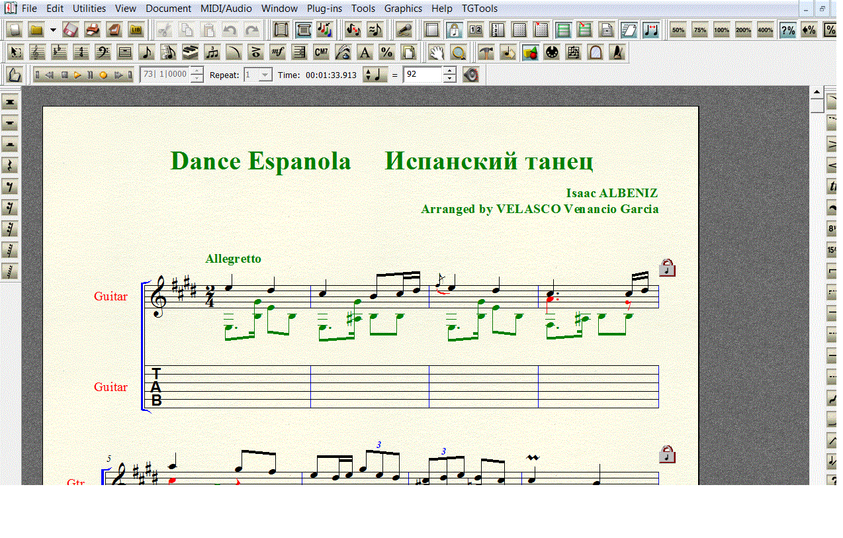Select the Time Signature tool
Image resolution: width=843 pixels, height=538 pixels.
[x=81, y=53]
